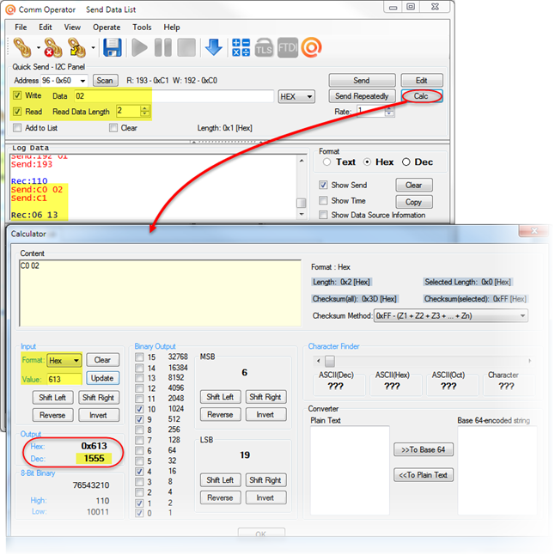This screenshot has width=555, height=555.
Task: Click the edit connection chain icon
Action: (x=76, y=47)
